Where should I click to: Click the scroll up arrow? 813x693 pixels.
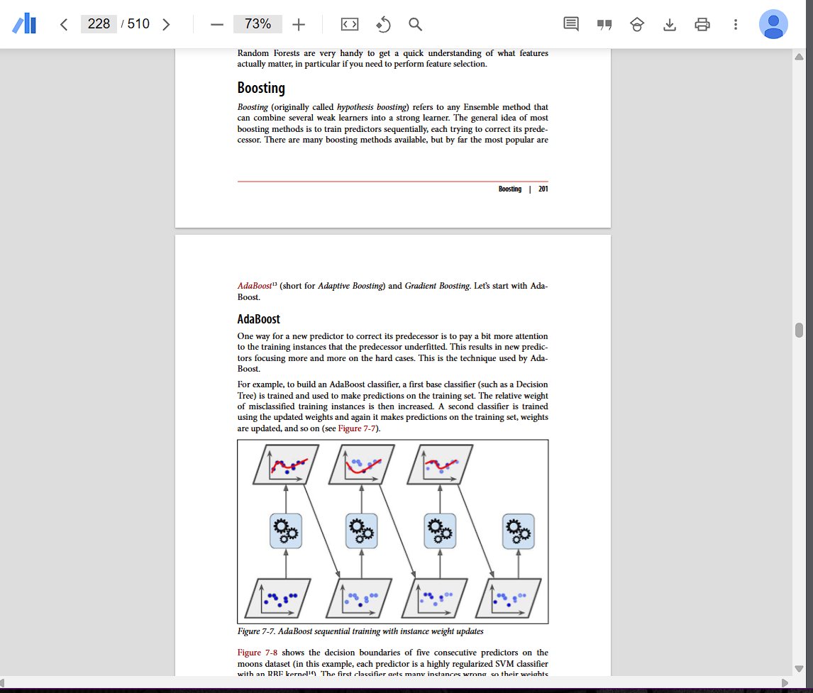(x=799, y=57)
